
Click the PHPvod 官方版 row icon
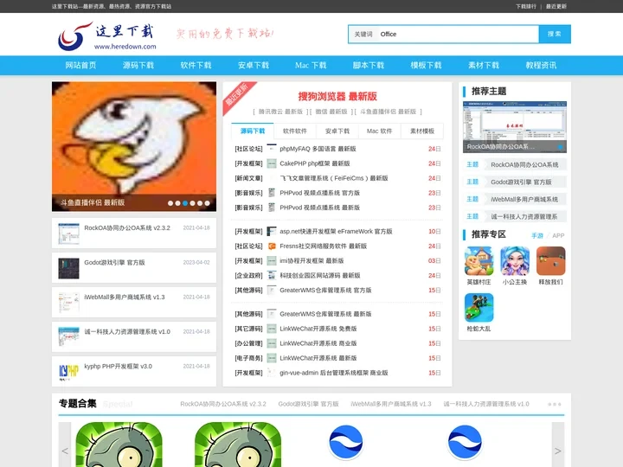(x=272, y=193)
